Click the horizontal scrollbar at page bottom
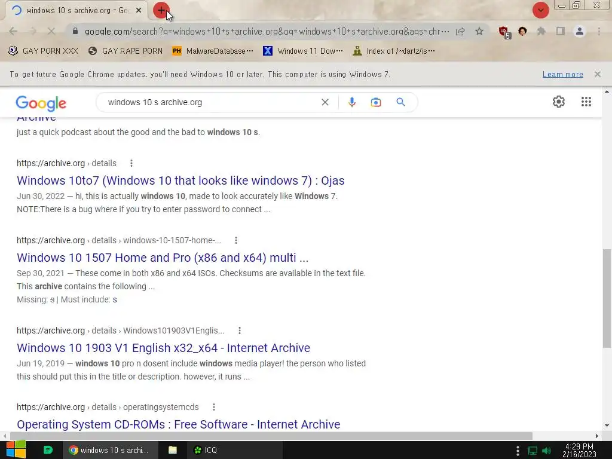The image size is (612, 459). 271,436
